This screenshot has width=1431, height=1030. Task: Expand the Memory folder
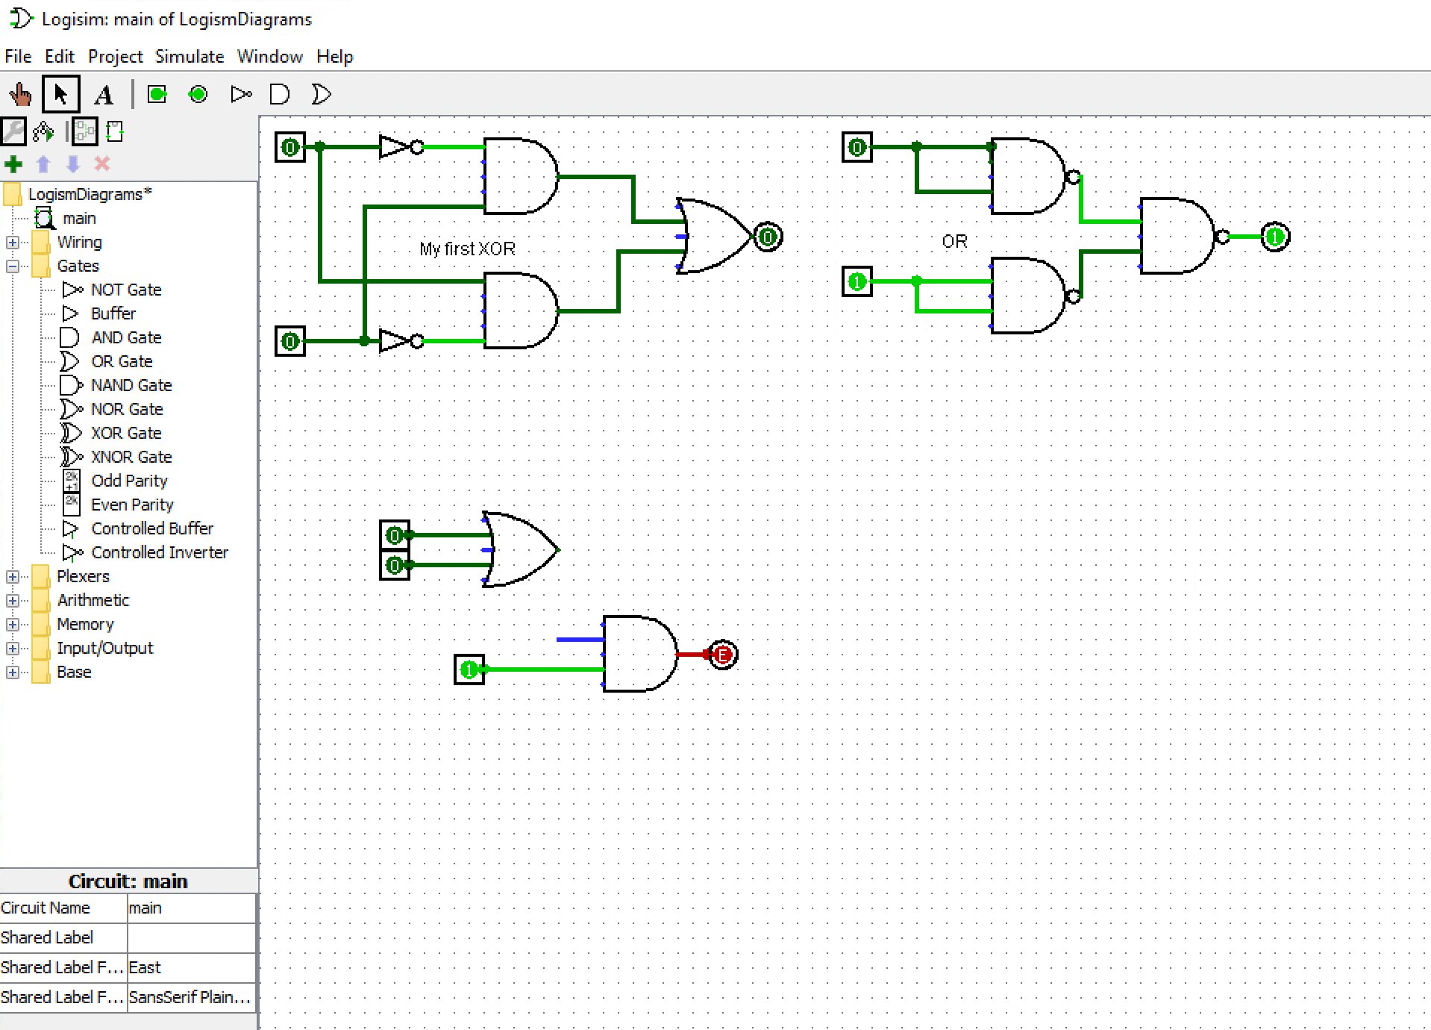tap(13, 624)
